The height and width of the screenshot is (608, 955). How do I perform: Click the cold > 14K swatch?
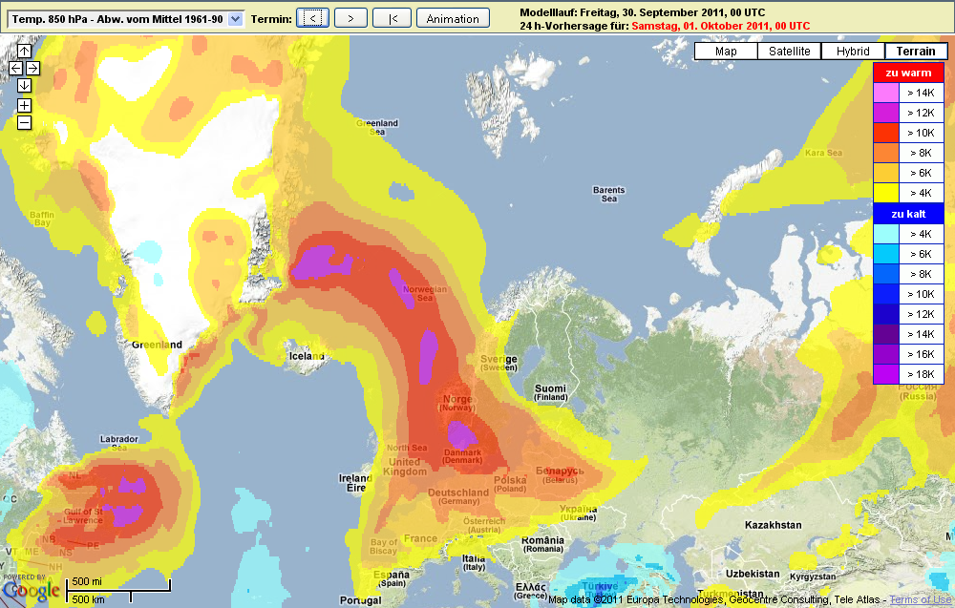point(886,334)
